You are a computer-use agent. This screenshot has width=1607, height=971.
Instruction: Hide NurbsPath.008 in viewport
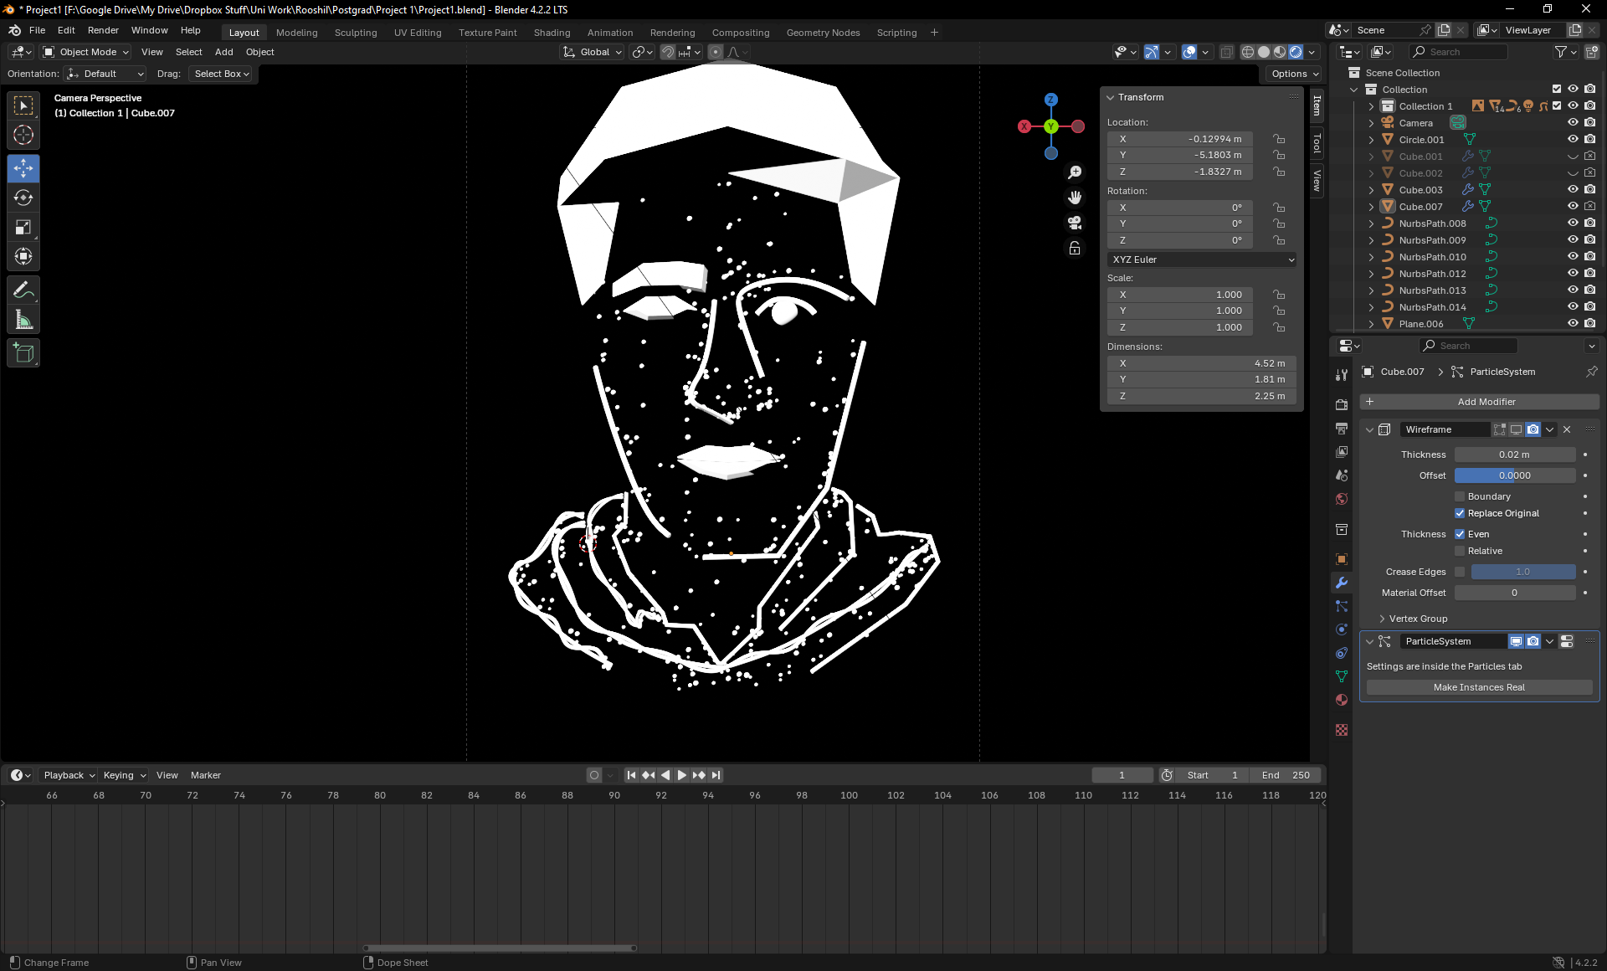(1573, 223)
